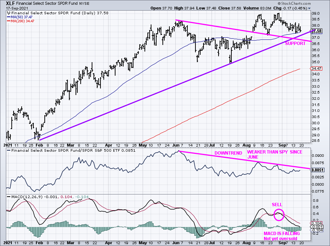Screen dimensions: 330x246
Task: Select the fund name 'Financial Select Sector SPDR Fund' in header
Action: pos(47,4)
